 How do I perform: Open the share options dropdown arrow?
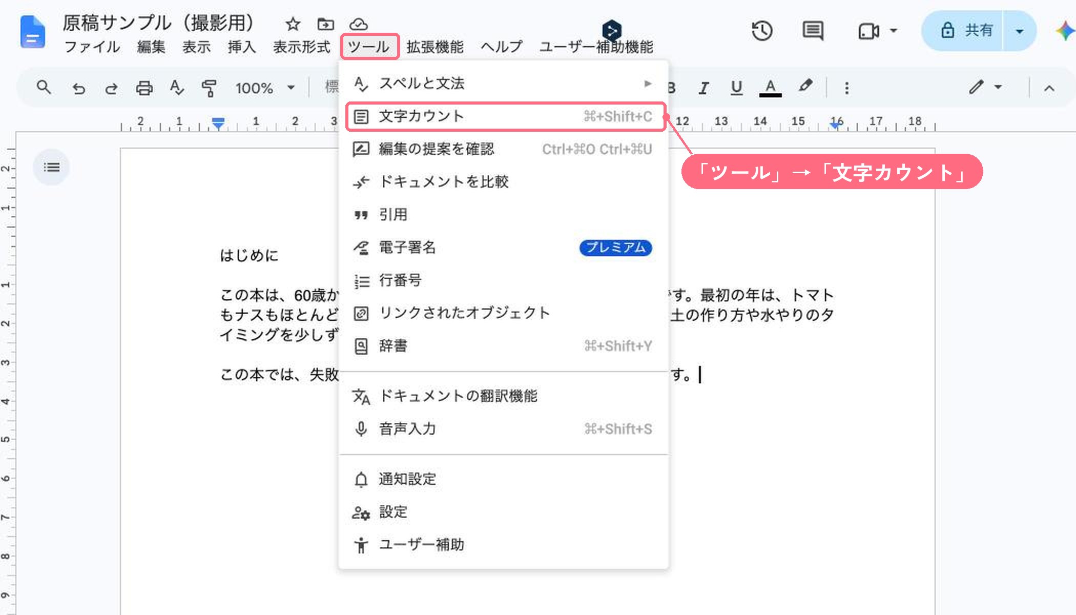point(1020,31)
